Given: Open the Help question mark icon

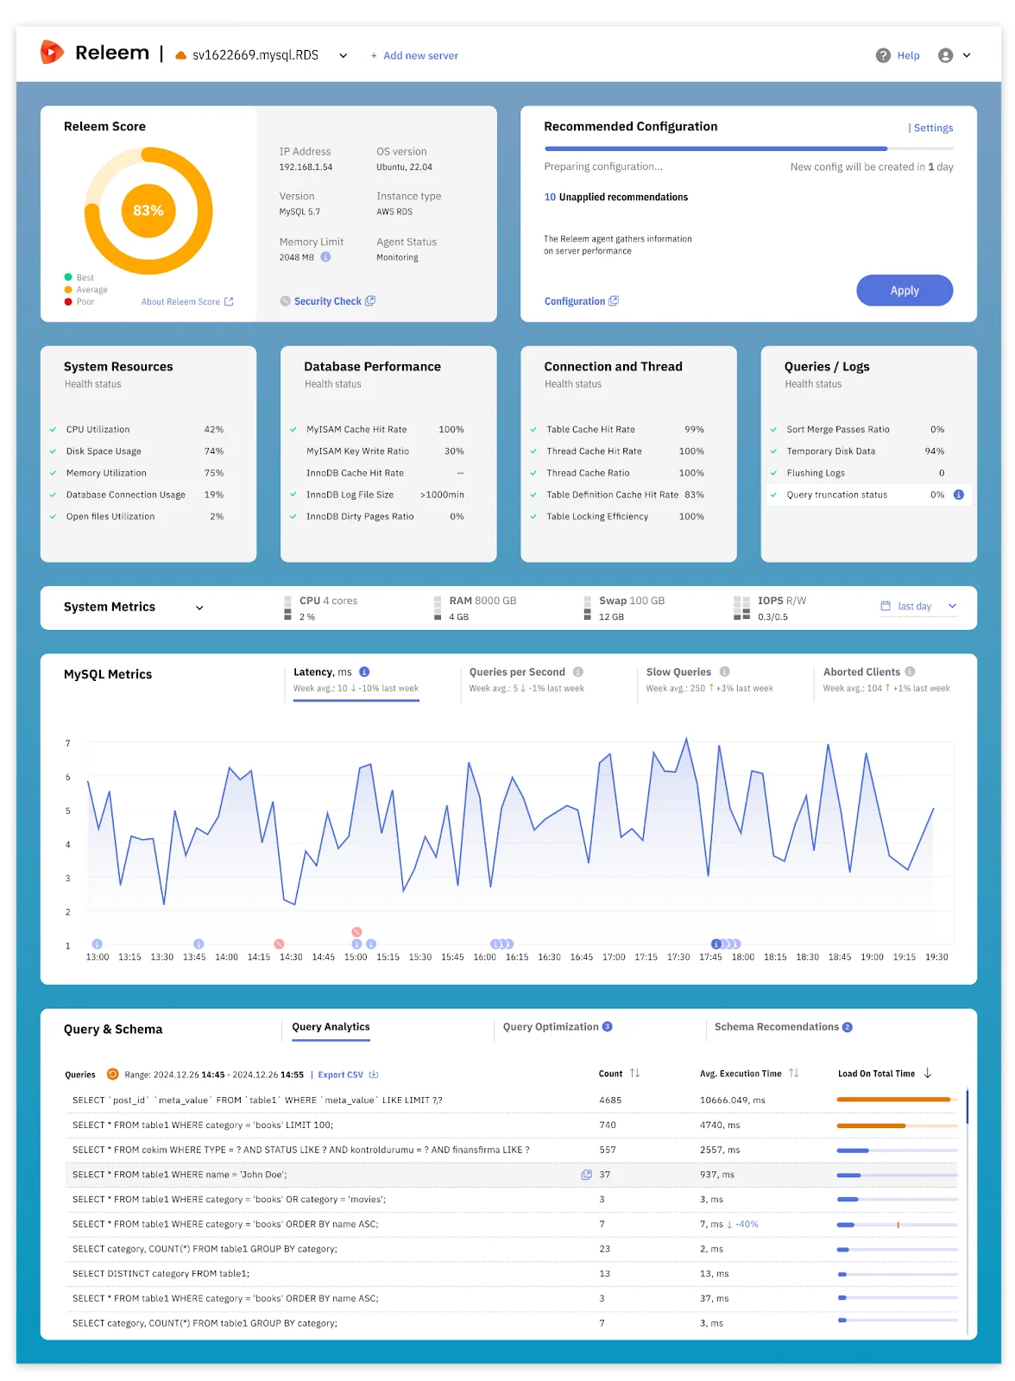Looking at the screenshot, I should coord(883,55).
